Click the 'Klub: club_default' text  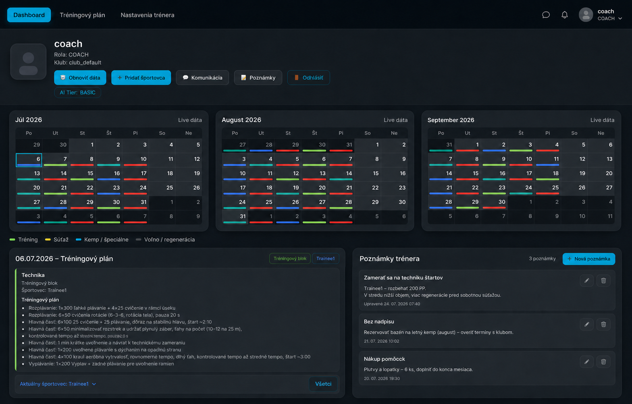pyautogui.click(x=78, y=62)
